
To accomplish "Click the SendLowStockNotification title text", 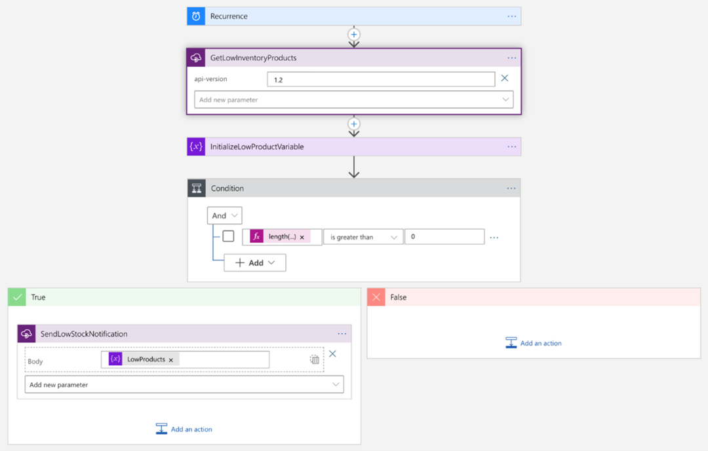I will point(84,334).
